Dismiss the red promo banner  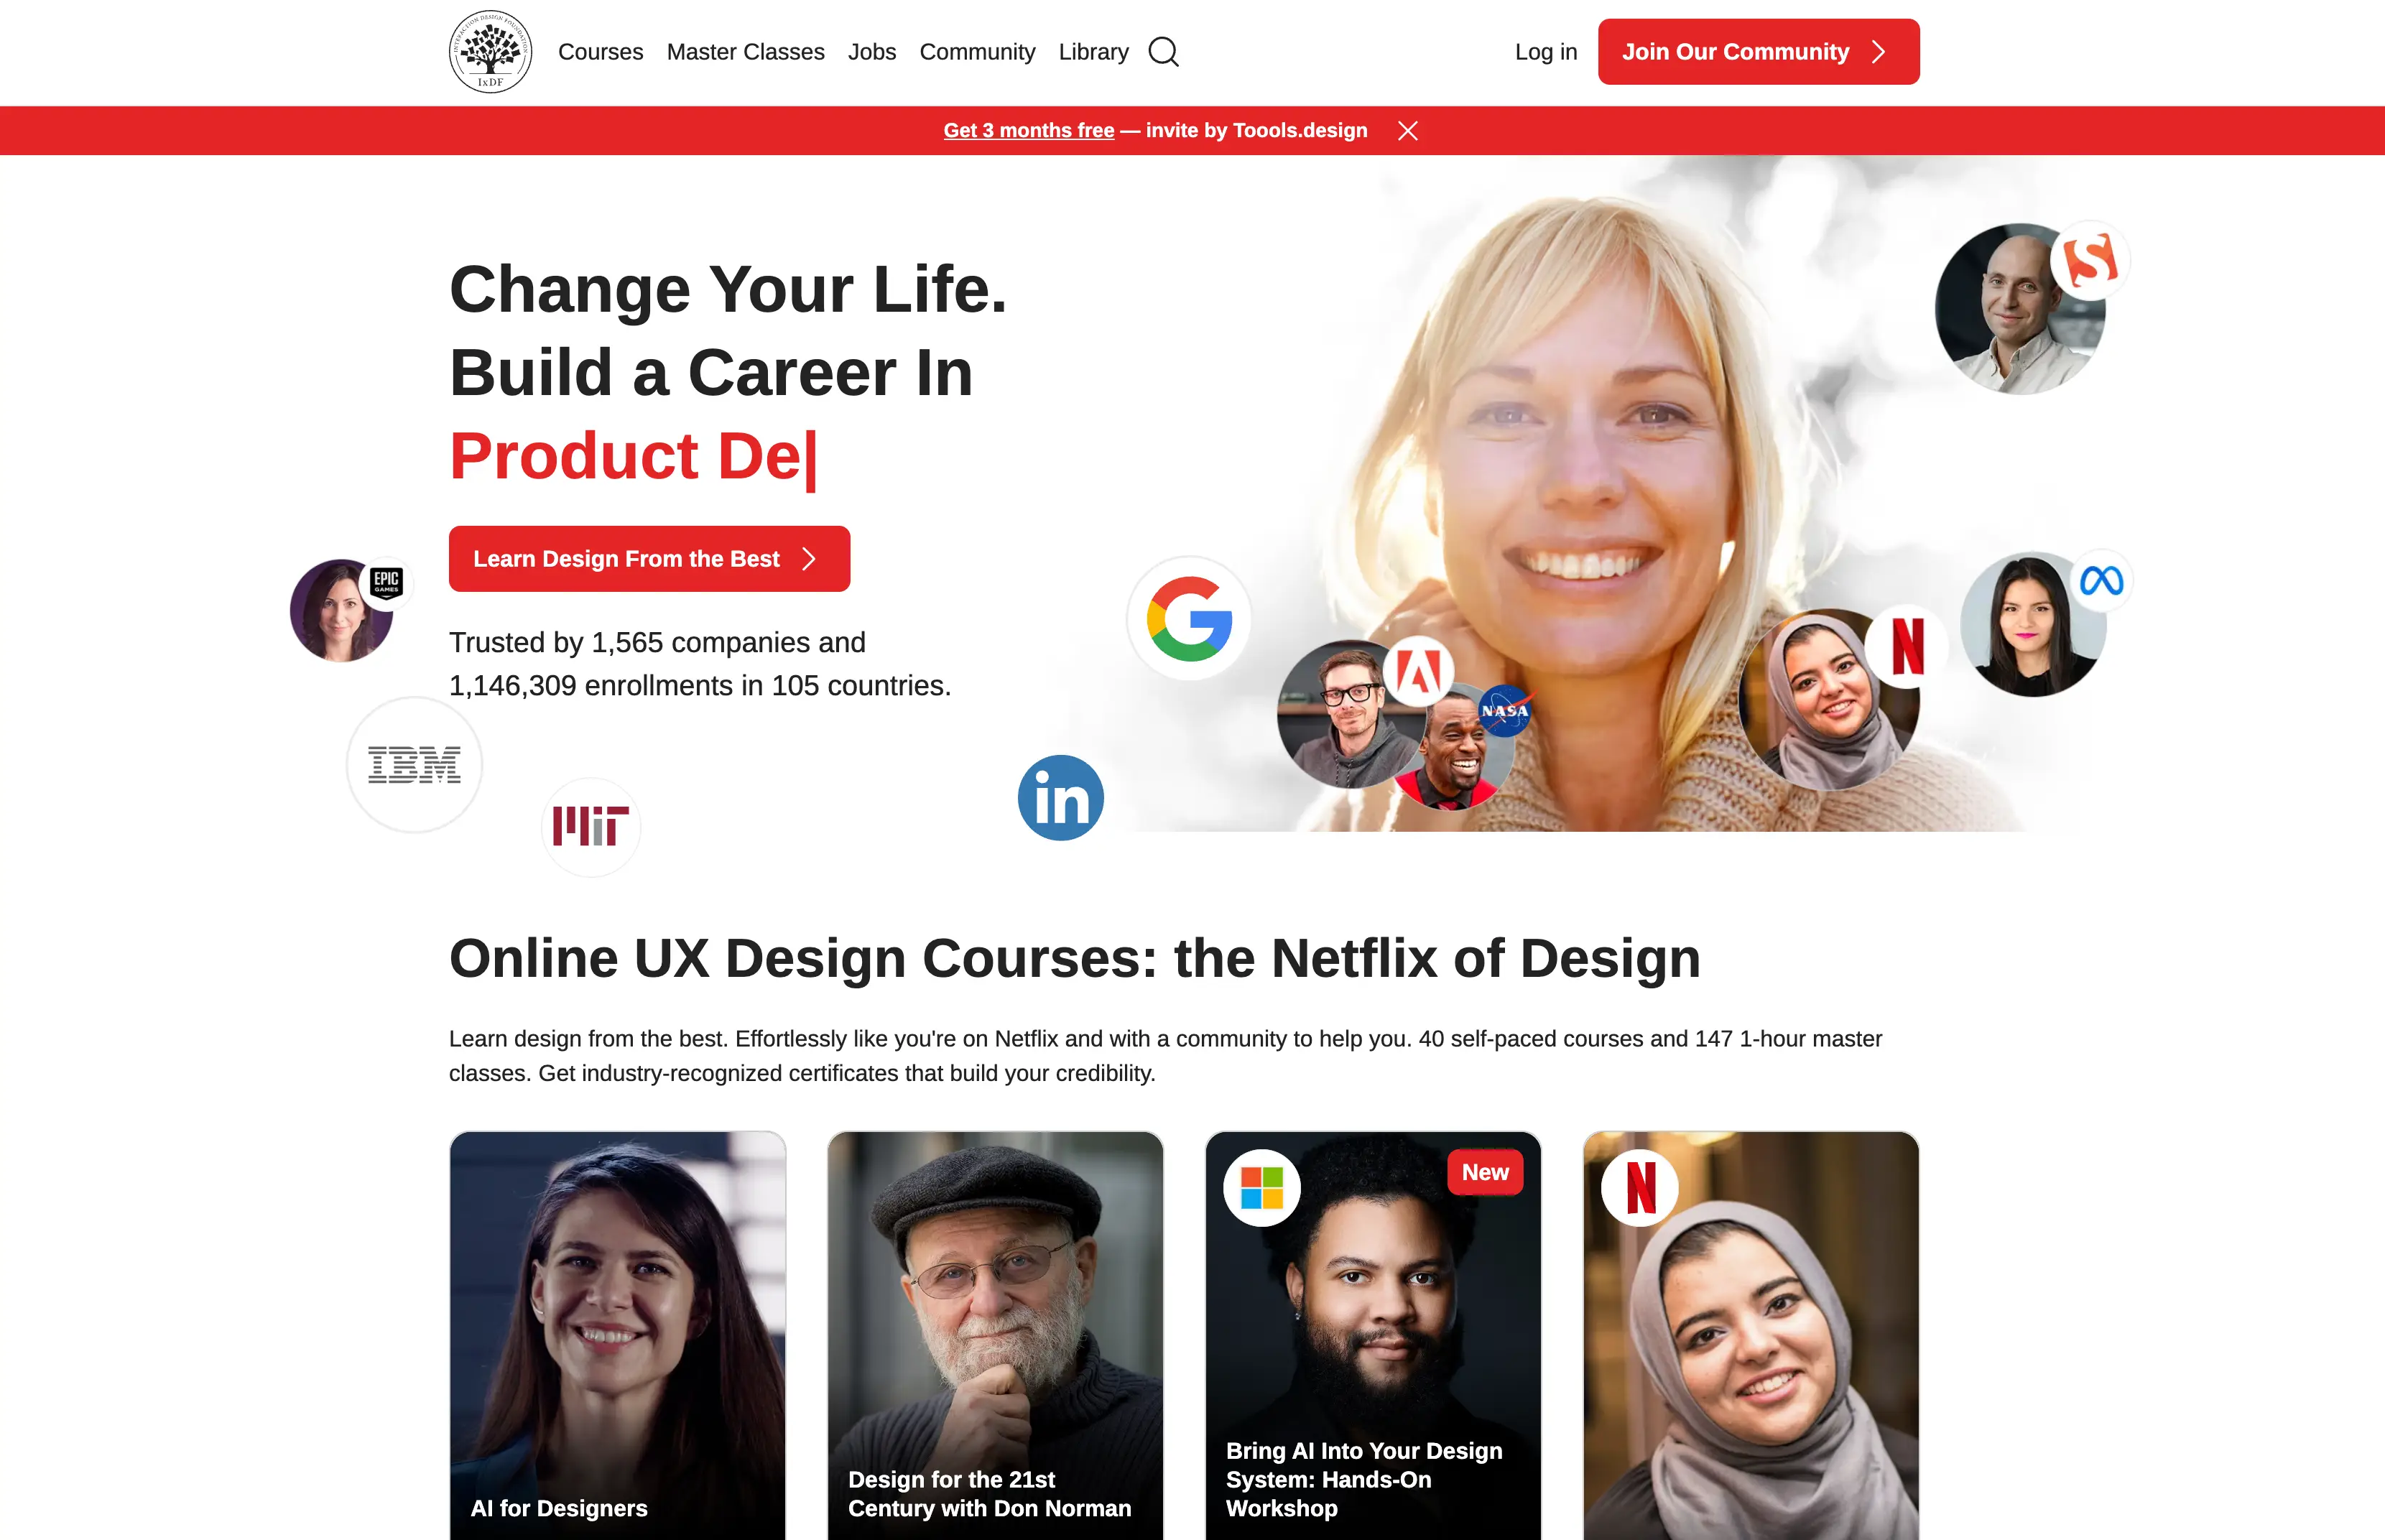pos(1408,131)
